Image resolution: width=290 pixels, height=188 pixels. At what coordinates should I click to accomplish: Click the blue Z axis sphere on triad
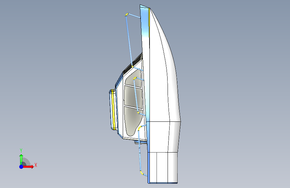[21, 167]
